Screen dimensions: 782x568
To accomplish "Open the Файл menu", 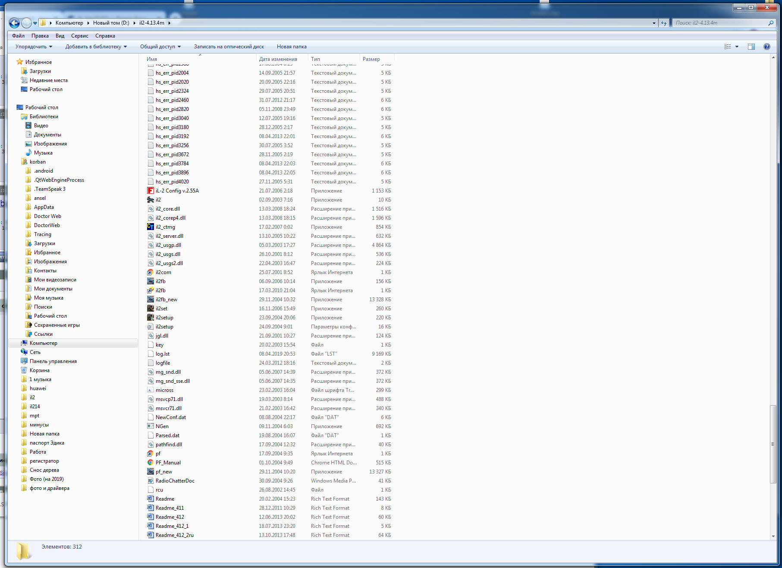I will click(18, 36).
